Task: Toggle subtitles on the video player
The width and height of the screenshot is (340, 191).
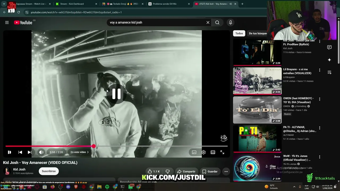Action: (194, 152)
